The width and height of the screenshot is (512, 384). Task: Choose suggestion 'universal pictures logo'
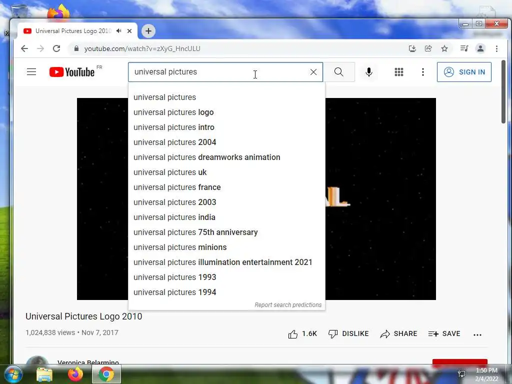pyautogui.click(x=226, y=112)
